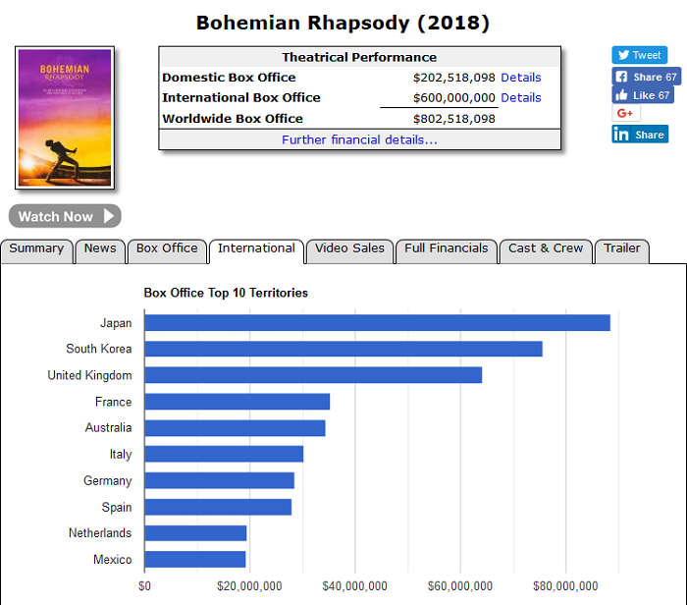Click the $600,000,000 international value
687x605 pixels.
pyautogui.click(x=453, y=98)
